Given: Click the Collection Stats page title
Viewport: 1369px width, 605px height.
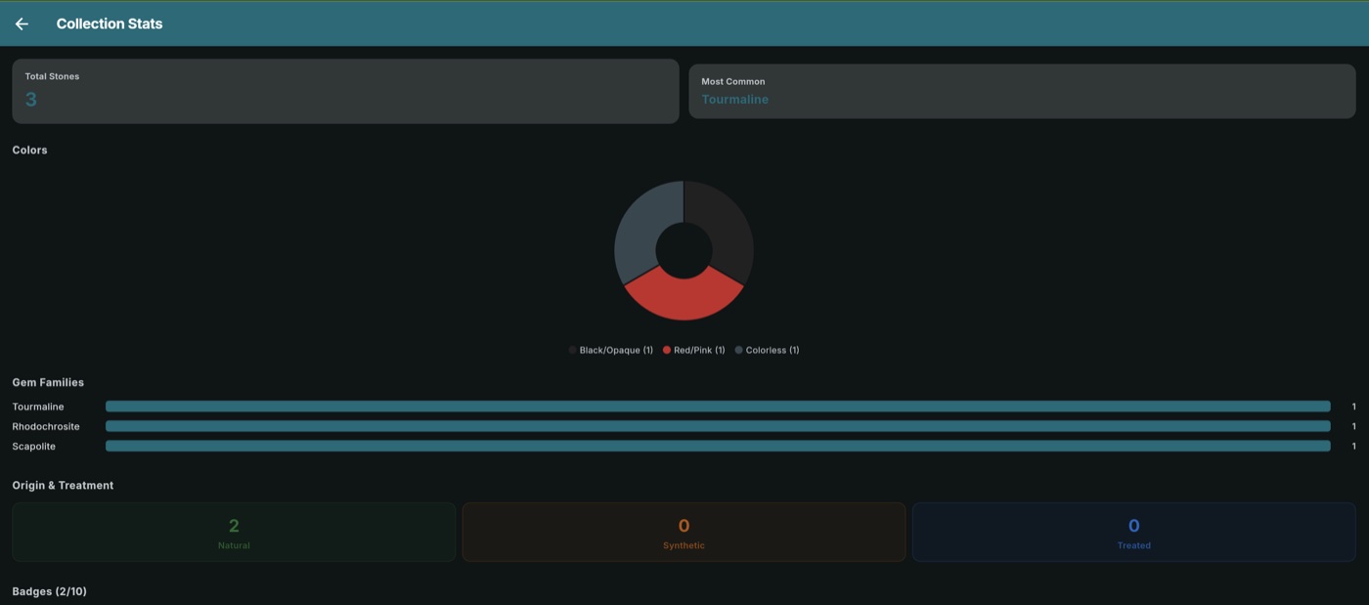Looking at the screenshot, I should (x=110, y=23).
